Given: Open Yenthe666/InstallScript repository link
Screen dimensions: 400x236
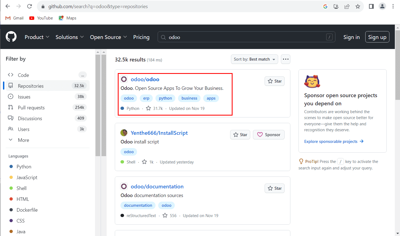Looking at the screenshot, I should 159,133.
